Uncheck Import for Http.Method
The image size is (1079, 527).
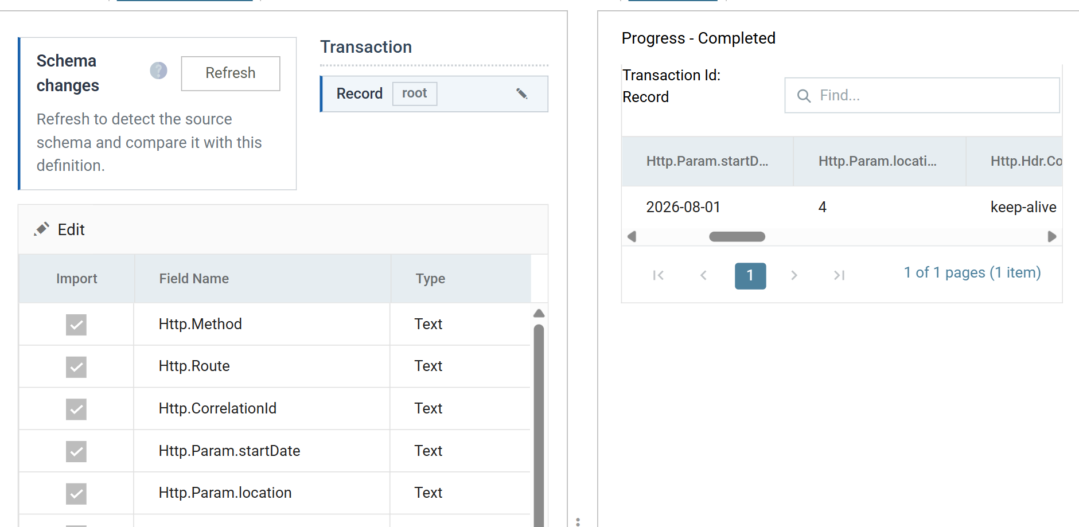[76, 325]
